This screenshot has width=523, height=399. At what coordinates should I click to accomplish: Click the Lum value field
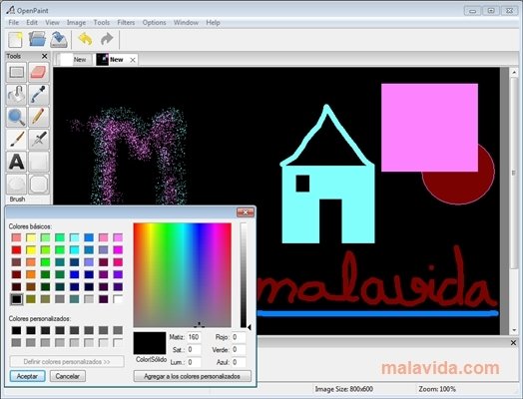[x=194, y=362]
